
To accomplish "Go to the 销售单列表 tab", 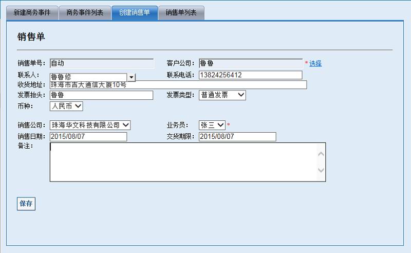I will pos(181,12).
